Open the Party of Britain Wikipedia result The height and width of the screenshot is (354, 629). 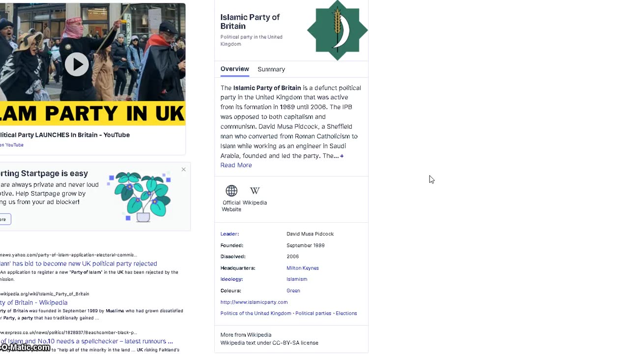[x=34, y=302]
